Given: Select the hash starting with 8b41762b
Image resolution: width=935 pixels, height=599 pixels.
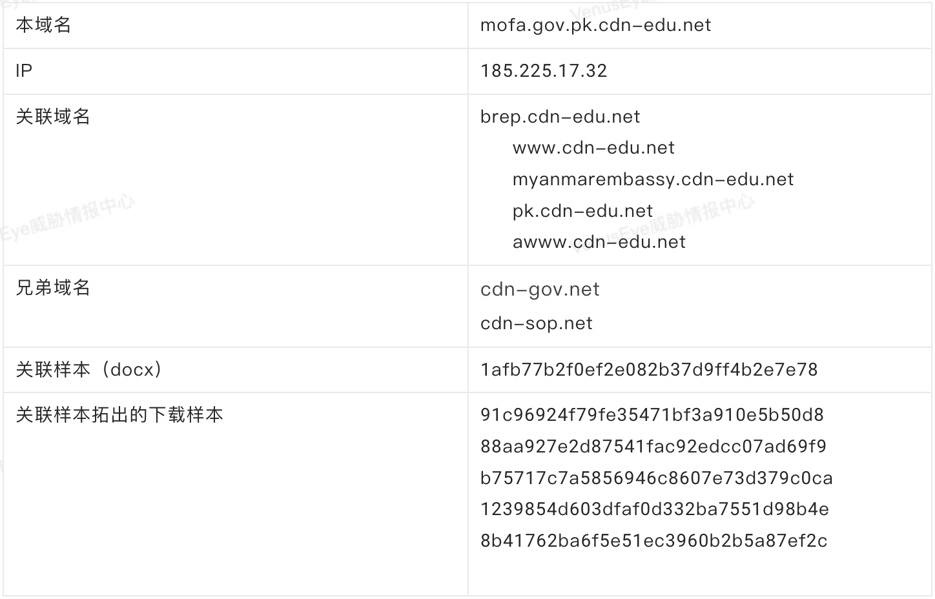Looking at the screenshot, I should pos(653,541).
